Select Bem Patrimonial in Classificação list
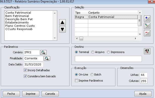155x98 pixels. click(x=17, y=16)
